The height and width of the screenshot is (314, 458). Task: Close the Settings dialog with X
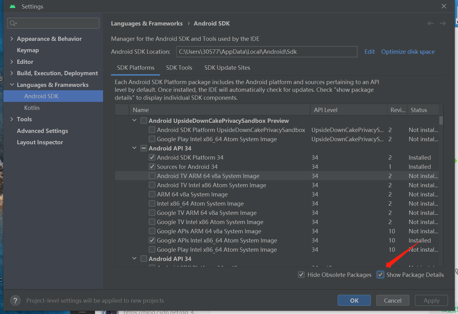click(444, 6)
